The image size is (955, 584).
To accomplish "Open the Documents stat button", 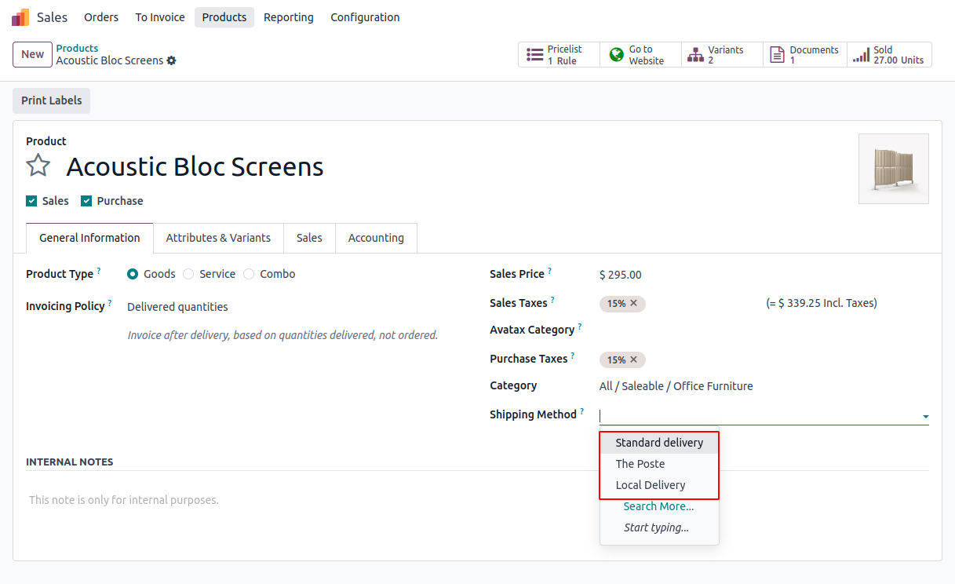I will click(804, 55).
